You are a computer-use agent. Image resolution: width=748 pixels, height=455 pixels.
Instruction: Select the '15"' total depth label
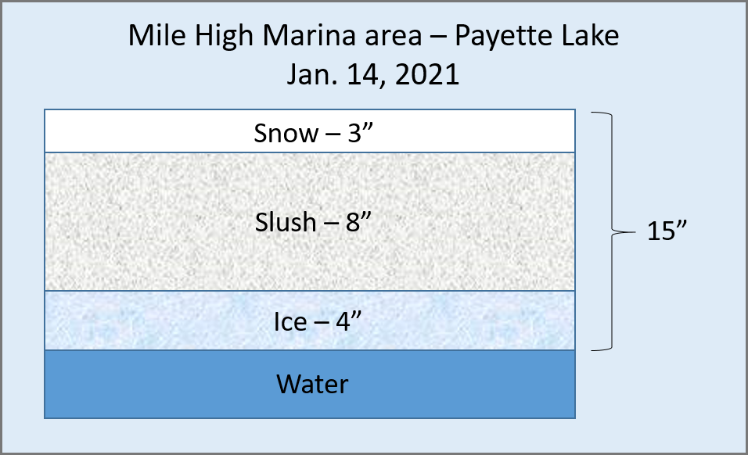coord(667,231)
